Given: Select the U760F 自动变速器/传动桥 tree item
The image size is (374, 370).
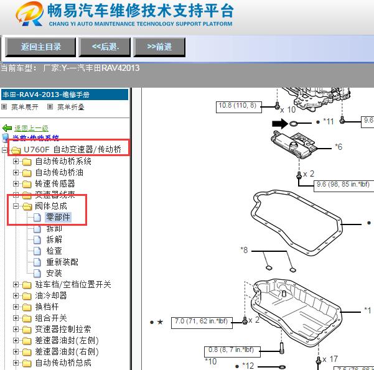Looking at the screenshot, I should pyautogui.click(x=73, y=150).
